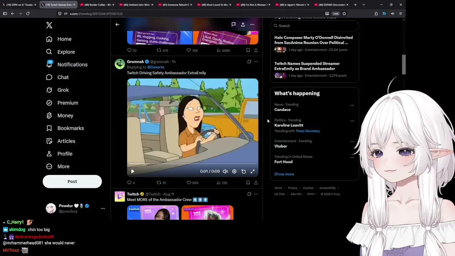Go to Profile in the sidebar
This screenshot has width=455, height=256.
point(59,154)
